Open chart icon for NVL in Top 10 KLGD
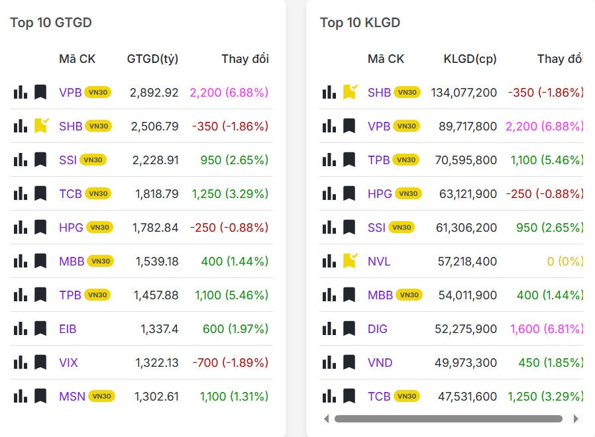The width and height of the screenshot is (595, 437). pos(329,261)
